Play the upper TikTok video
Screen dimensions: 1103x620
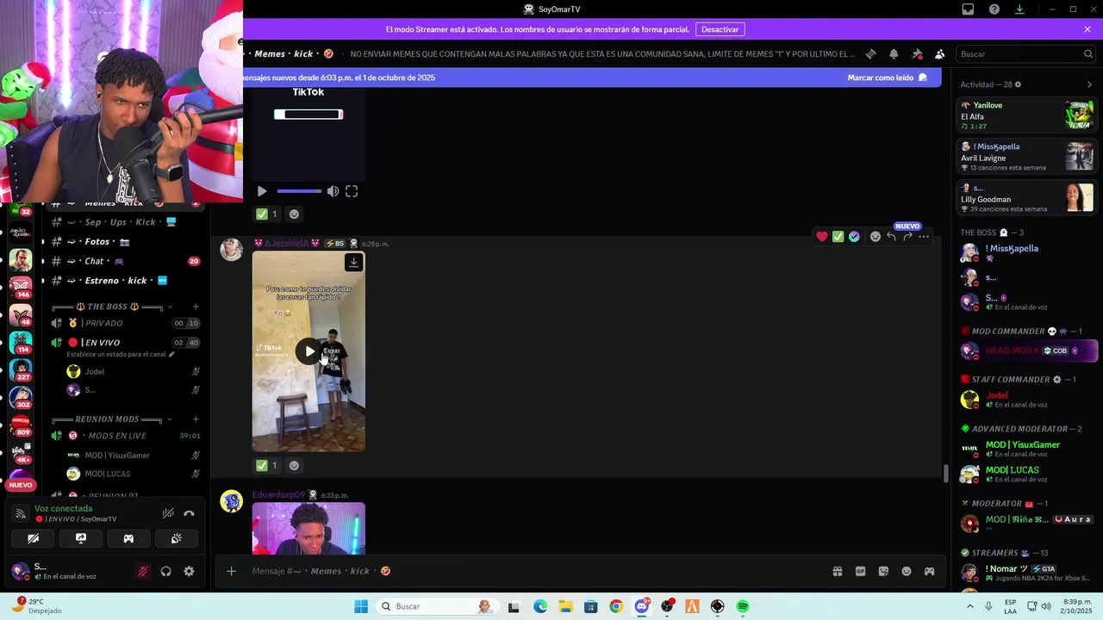pyautogui.click(x=262, y=191)
